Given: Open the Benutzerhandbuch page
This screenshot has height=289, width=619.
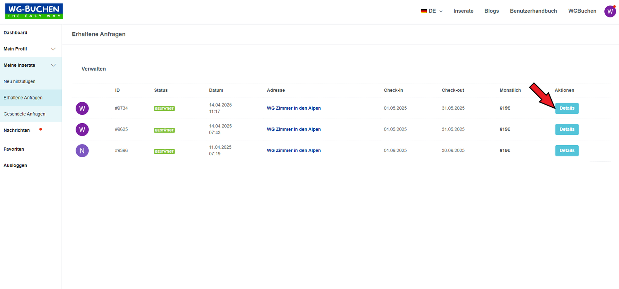Looking at the screenshot, I should [534, 11].
